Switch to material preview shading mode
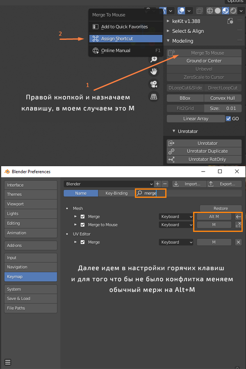The image size is (246, 369). click(225, 11)
